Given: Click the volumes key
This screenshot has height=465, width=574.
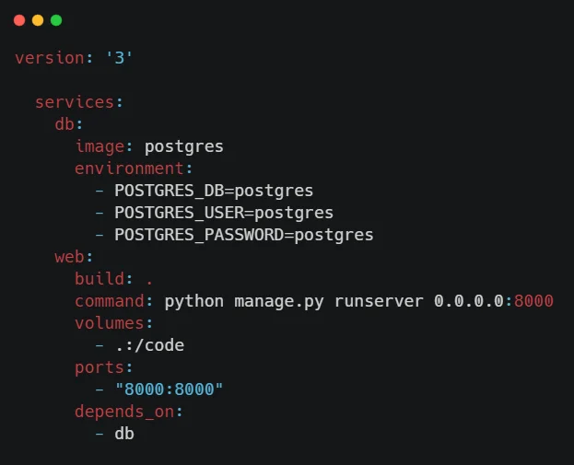Looking at the screenshot, I should pos(108,323).
